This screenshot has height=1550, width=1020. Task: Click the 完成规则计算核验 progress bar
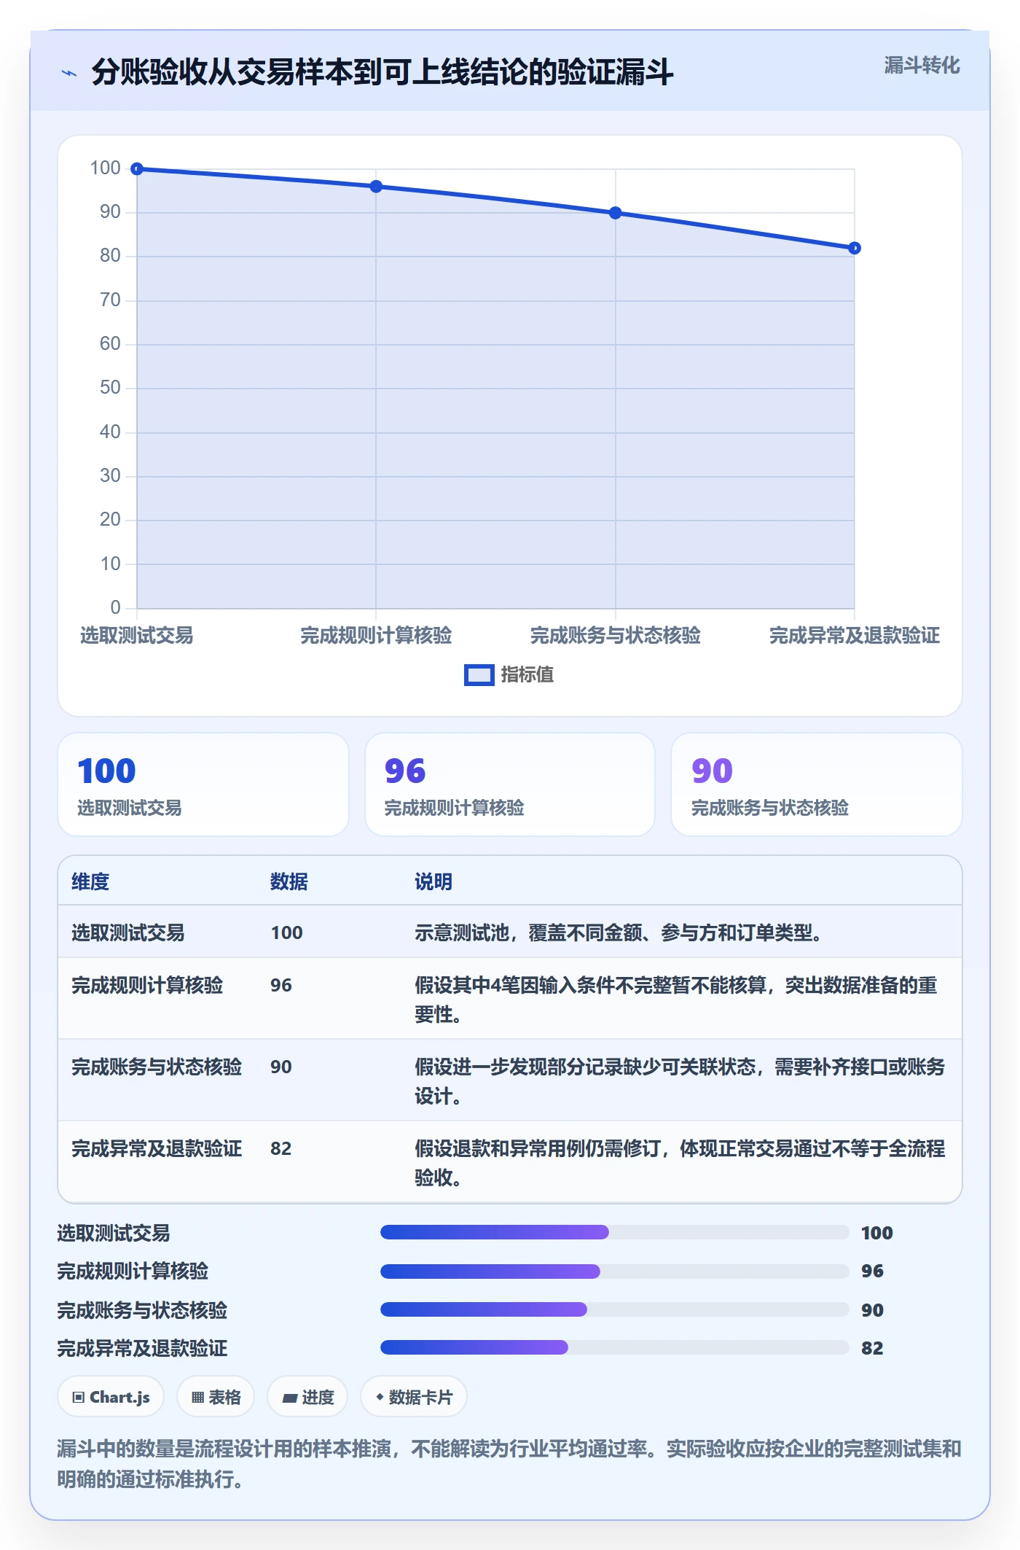pyautogui.click(x=615, y=1271)
